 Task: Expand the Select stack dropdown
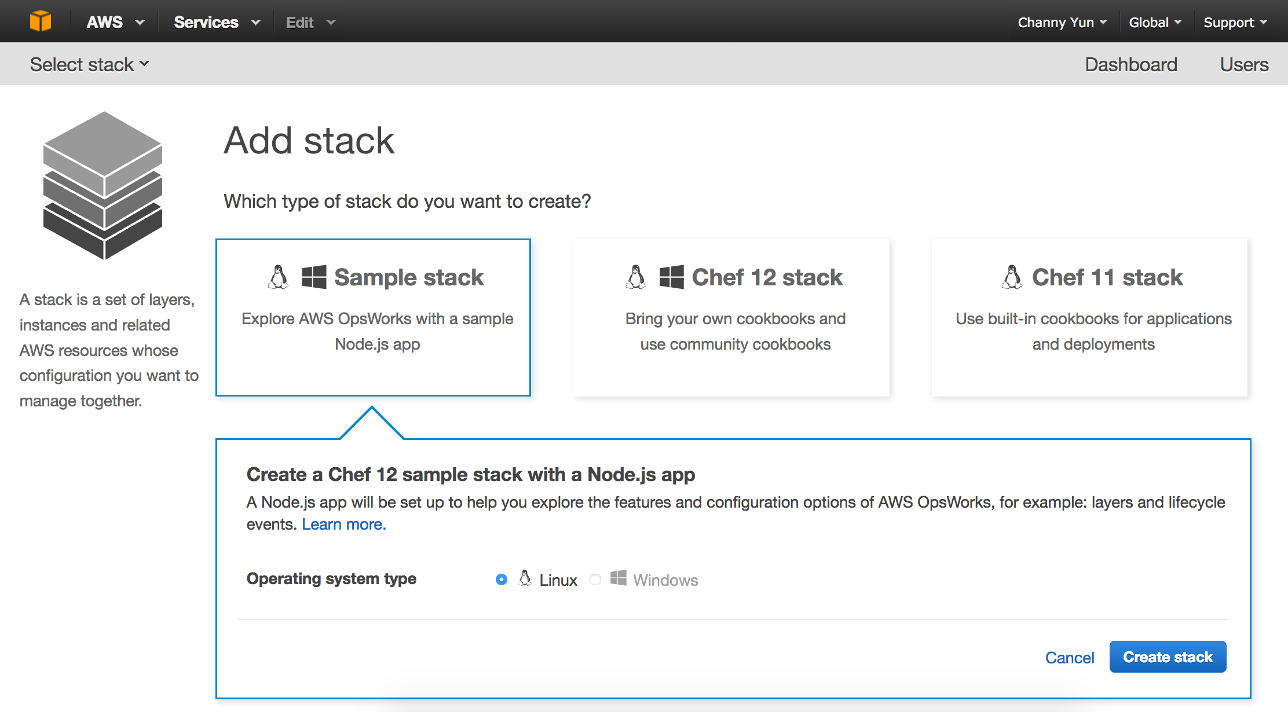pyautogui.click(x=90, y=64)
